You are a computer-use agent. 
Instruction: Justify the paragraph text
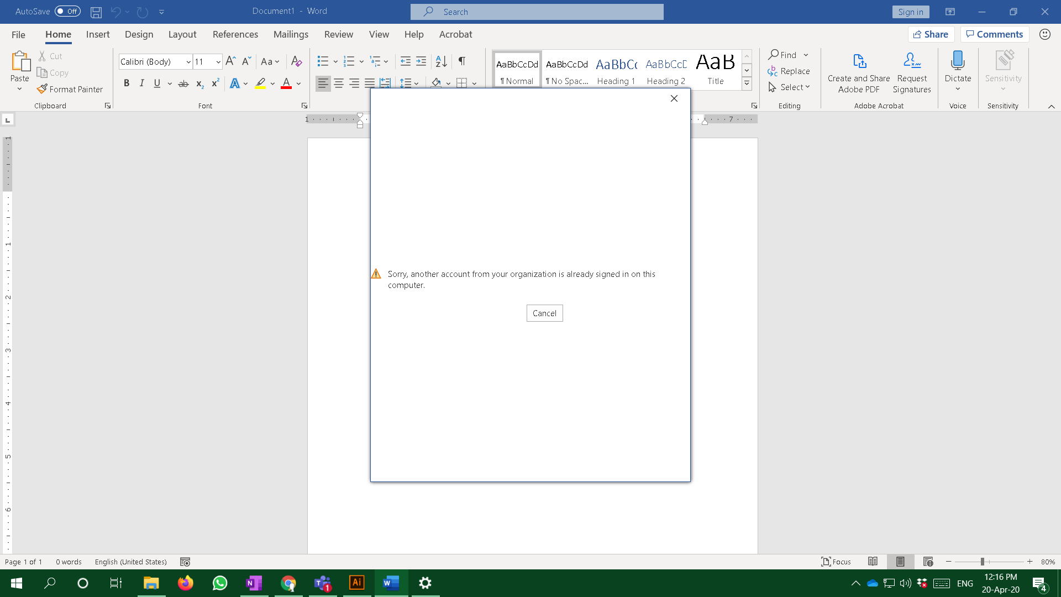(370, 83)
